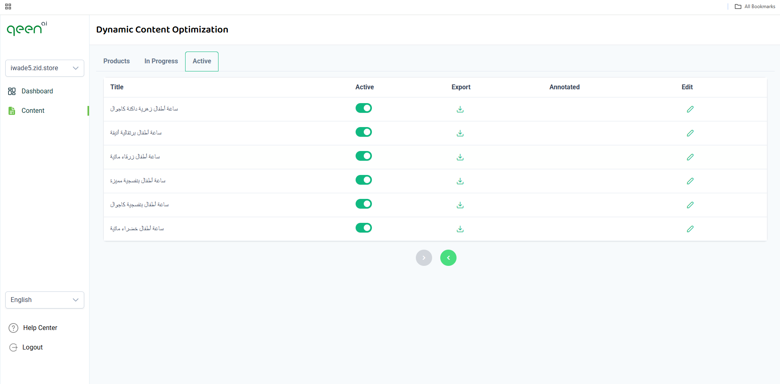
Task: Export the 'ساعة أطفال زهرية داكنة كاجوال' row
Action: 460,109
